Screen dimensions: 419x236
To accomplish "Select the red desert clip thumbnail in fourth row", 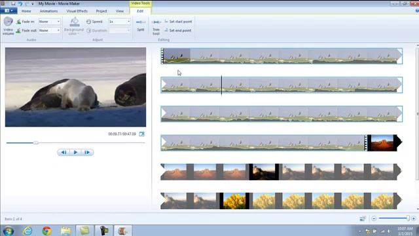I will coord(382,143).
